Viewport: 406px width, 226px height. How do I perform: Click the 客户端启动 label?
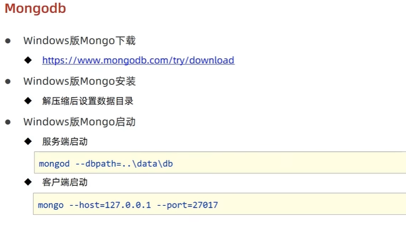click(x=65, y=182)
